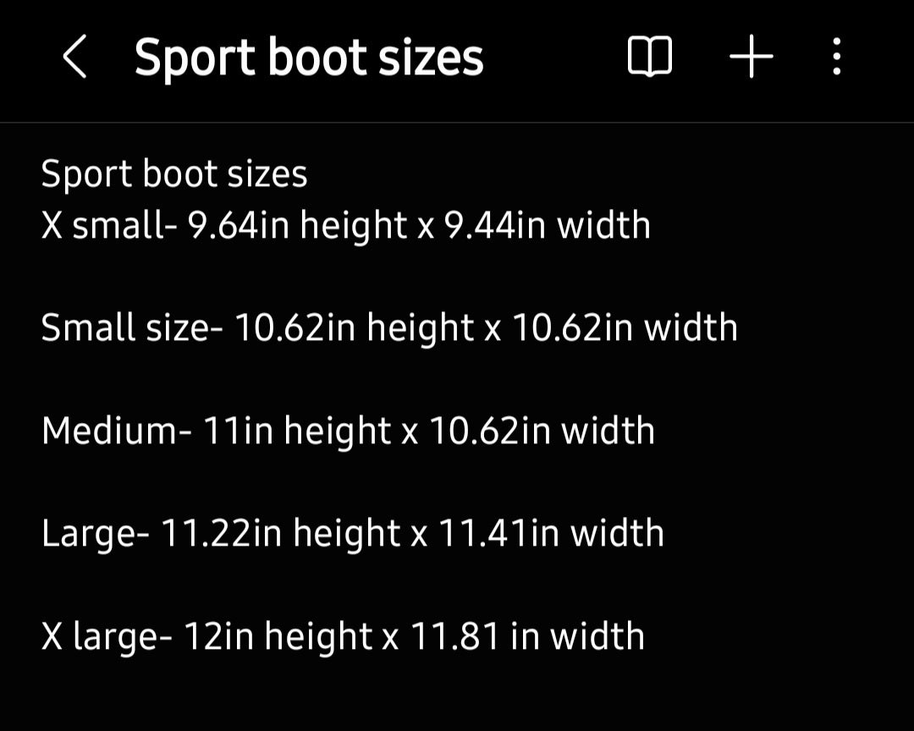Open reading mode with the book icon
Image resolution: width=914 pixels, height=731 pixels.
[x=649, y=58]
